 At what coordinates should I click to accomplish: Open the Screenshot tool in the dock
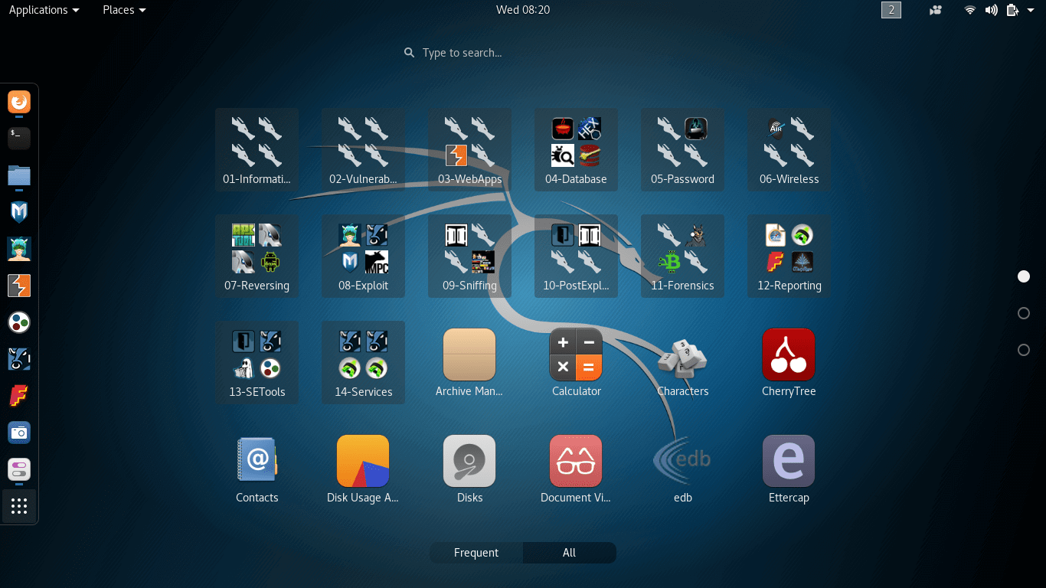coord(19,433)
